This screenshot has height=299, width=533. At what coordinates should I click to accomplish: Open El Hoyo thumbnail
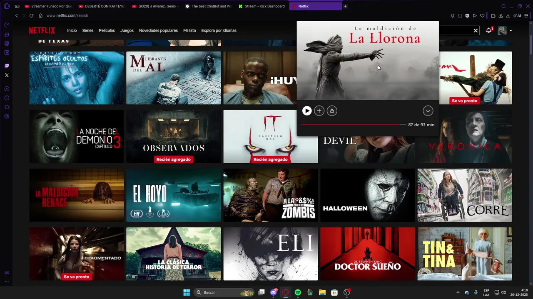coord(174,195)
